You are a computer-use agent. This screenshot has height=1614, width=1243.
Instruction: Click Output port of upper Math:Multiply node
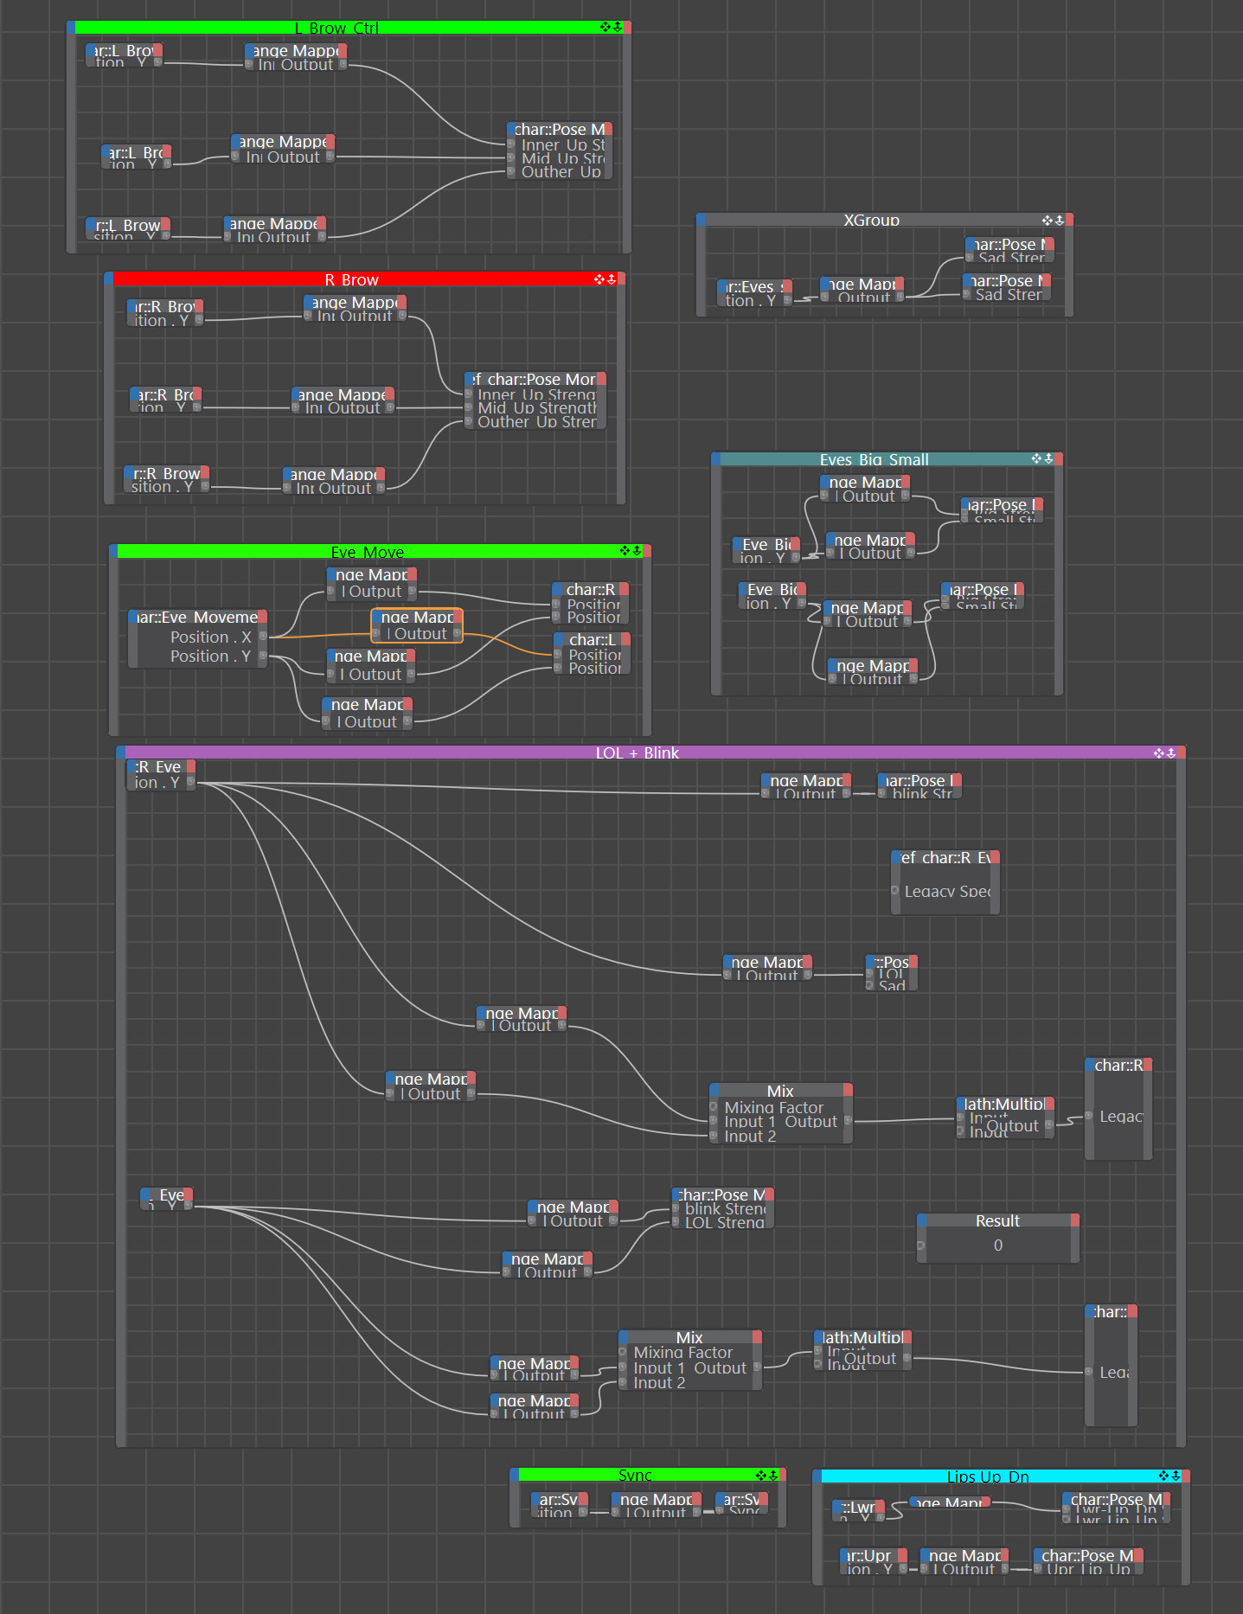click(1048, 1125)
